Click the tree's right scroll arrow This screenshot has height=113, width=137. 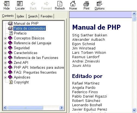pos(62,108)
